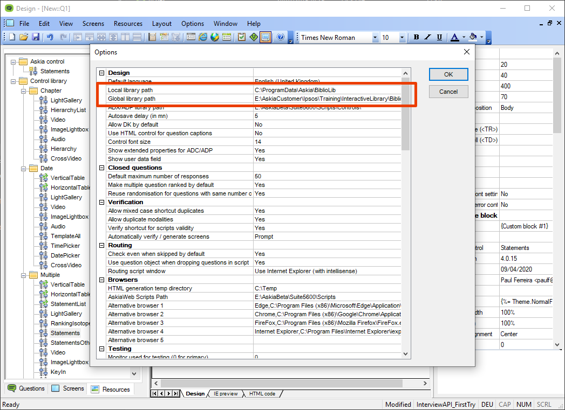Collapse the Multiple folder in tree
Viewport: 565px width, 410px height.
point(23,275)
